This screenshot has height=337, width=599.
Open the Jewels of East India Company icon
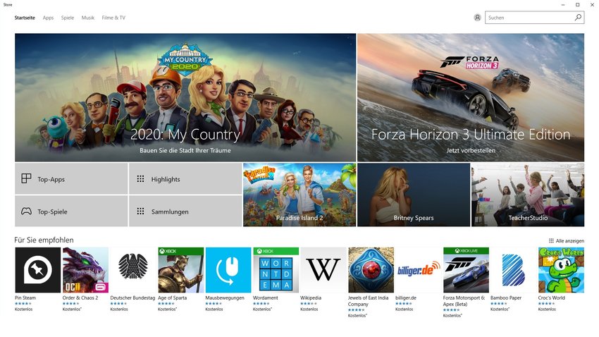tap(371, 270)
